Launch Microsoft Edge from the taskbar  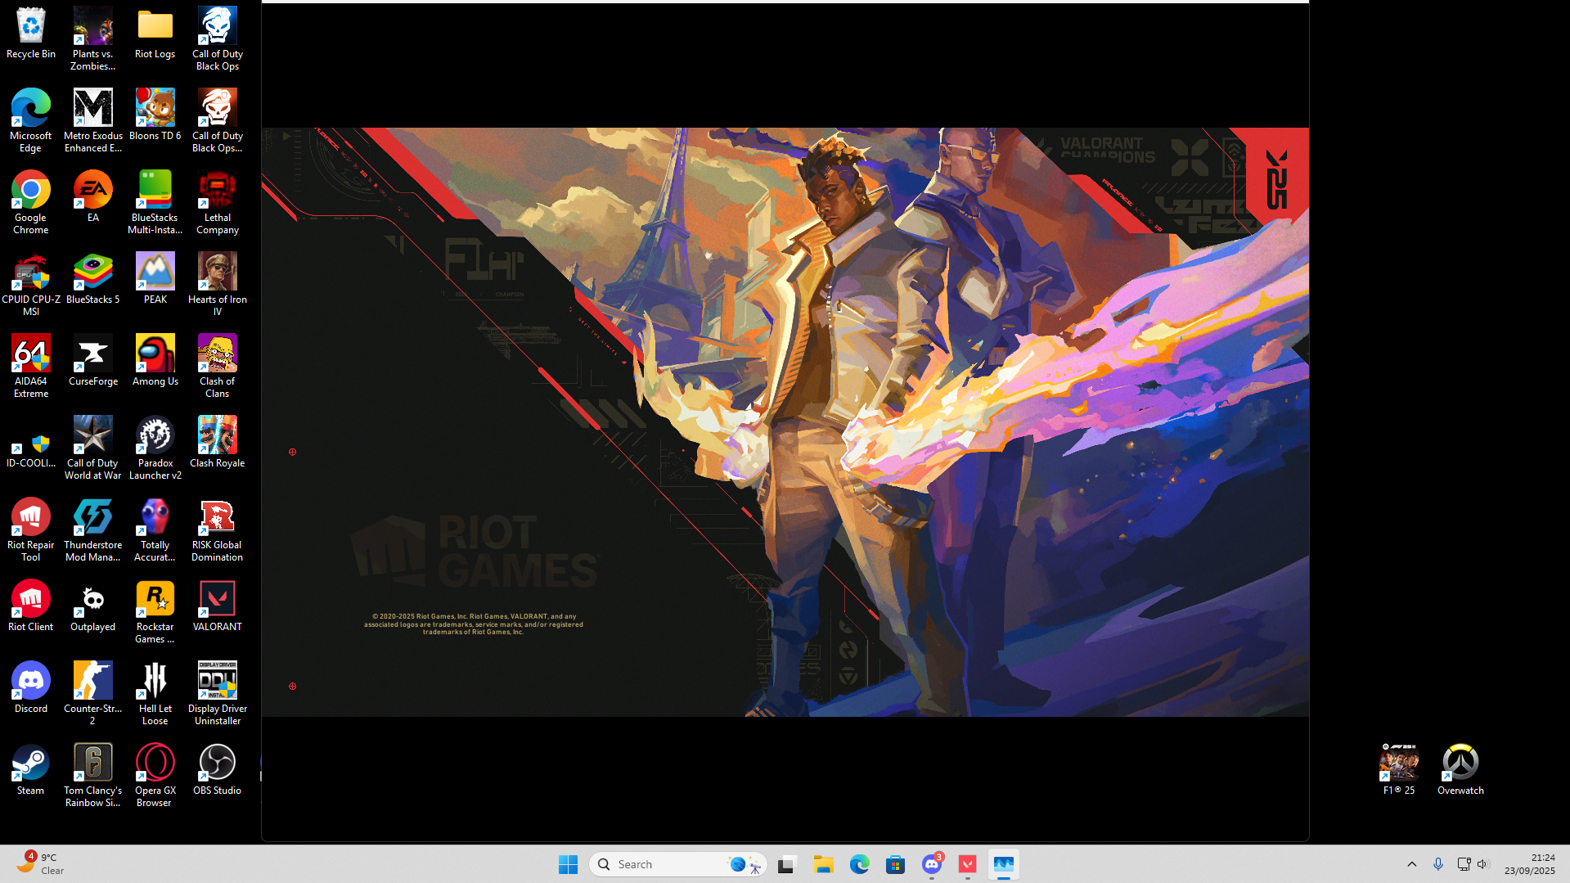(x=859, y=864)
